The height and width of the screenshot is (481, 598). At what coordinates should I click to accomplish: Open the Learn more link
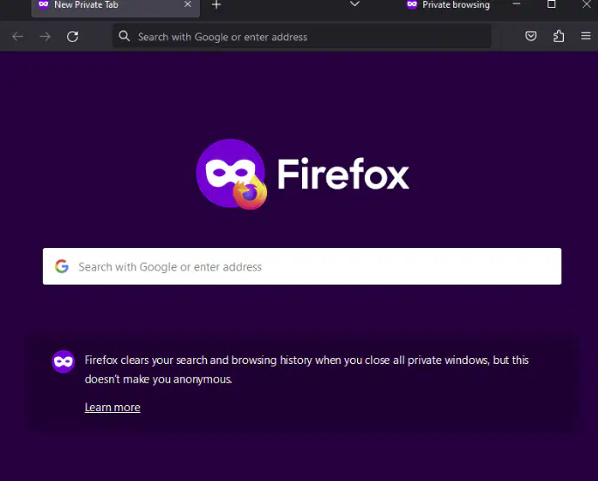point(113,408)
